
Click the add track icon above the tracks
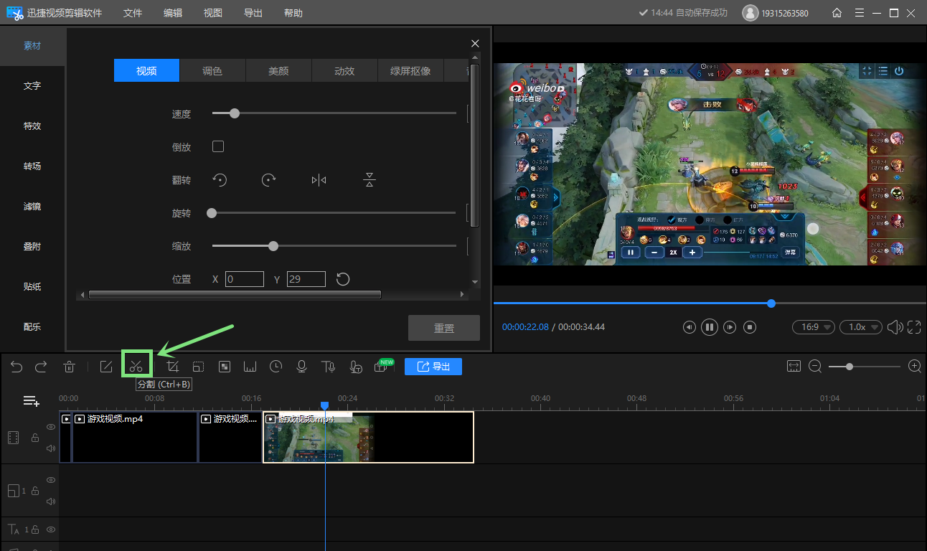tap(31, 401)
